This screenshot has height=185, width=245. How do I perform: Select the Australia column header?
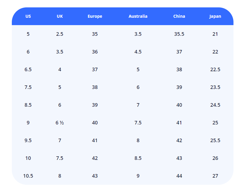[x=138, y=16]
